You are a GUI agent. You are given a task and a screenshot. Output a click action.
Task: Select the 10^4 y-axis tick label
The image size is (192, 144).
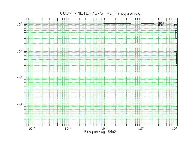click(x=20, y=51)
